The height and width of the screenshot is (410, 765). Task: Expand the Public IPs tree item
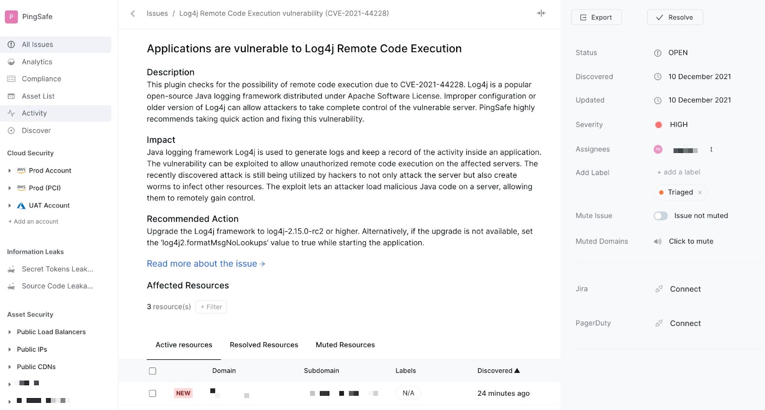click(10, 350)
